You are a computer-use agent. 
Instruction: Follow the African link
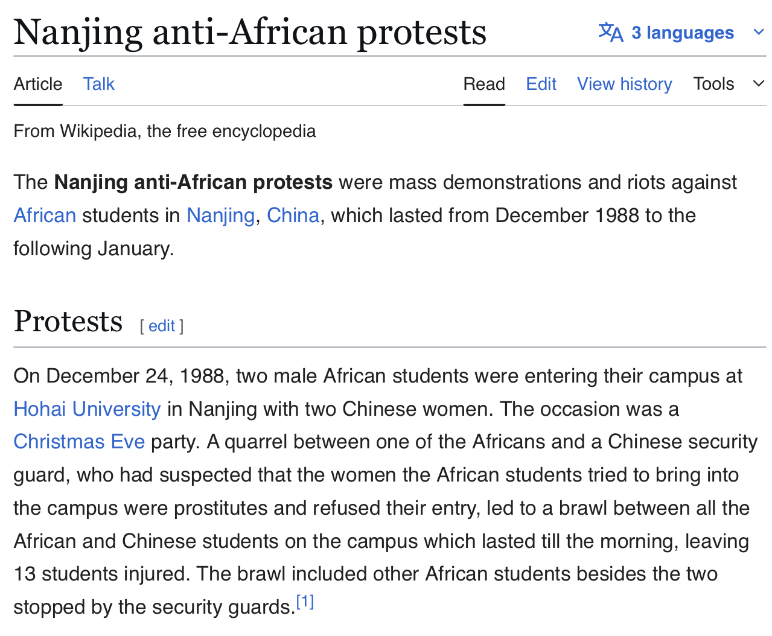click(x=45, y=215)
